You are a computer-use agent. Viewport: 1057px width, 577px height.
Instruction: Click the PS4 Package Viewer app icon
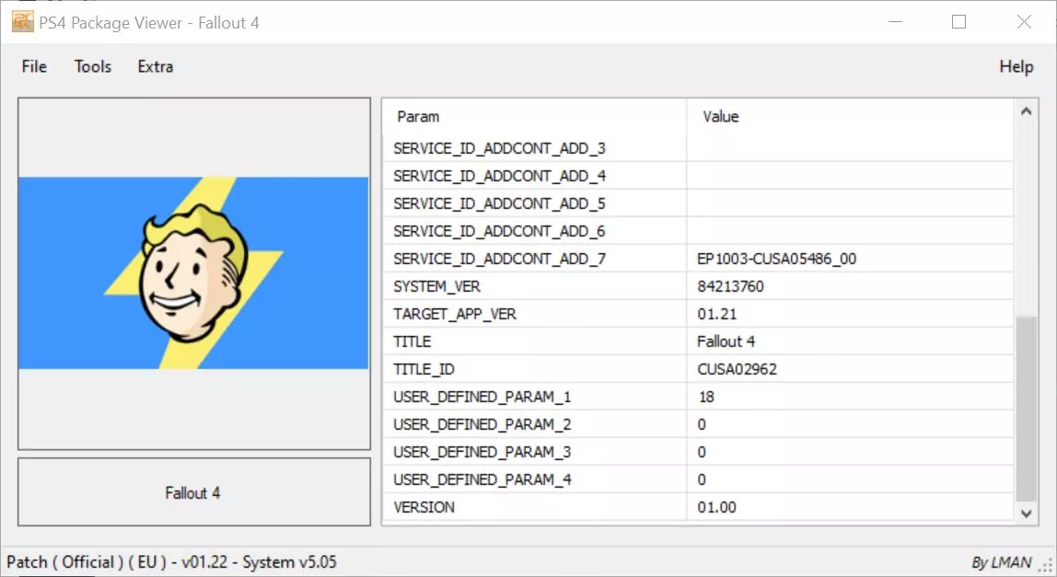(21, 21)
